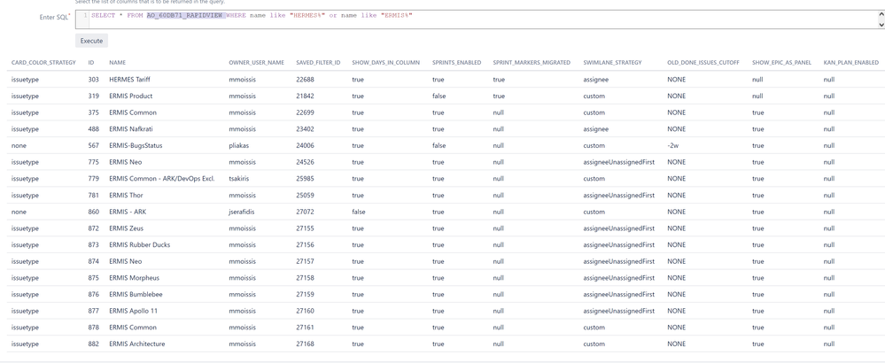Screen dimensions: 885x363
Task: Select the SAVED_FILTER_ID column header
Action: pyautogui.click(x=318, y=63)
